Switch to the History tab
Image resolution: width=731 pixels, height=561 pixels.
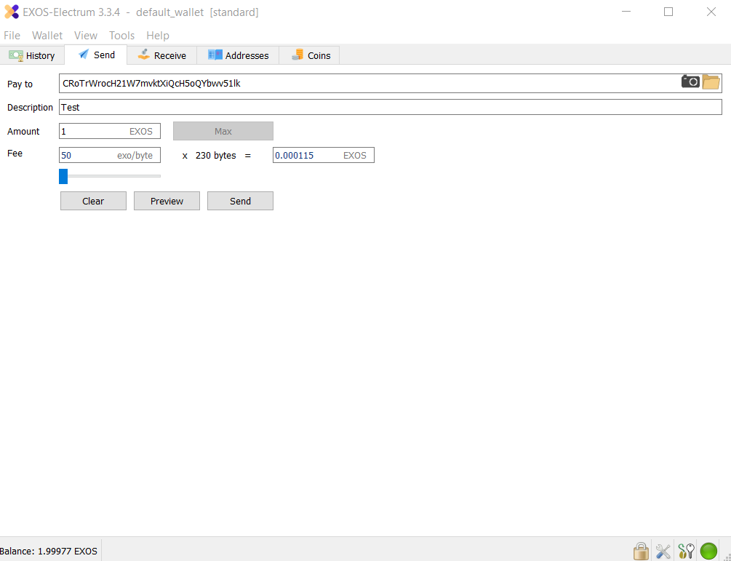(32, 55)
